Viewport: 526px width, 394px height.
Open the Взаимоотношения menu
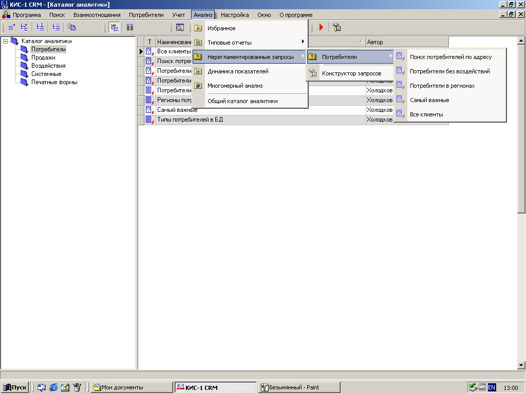point(97,15)
